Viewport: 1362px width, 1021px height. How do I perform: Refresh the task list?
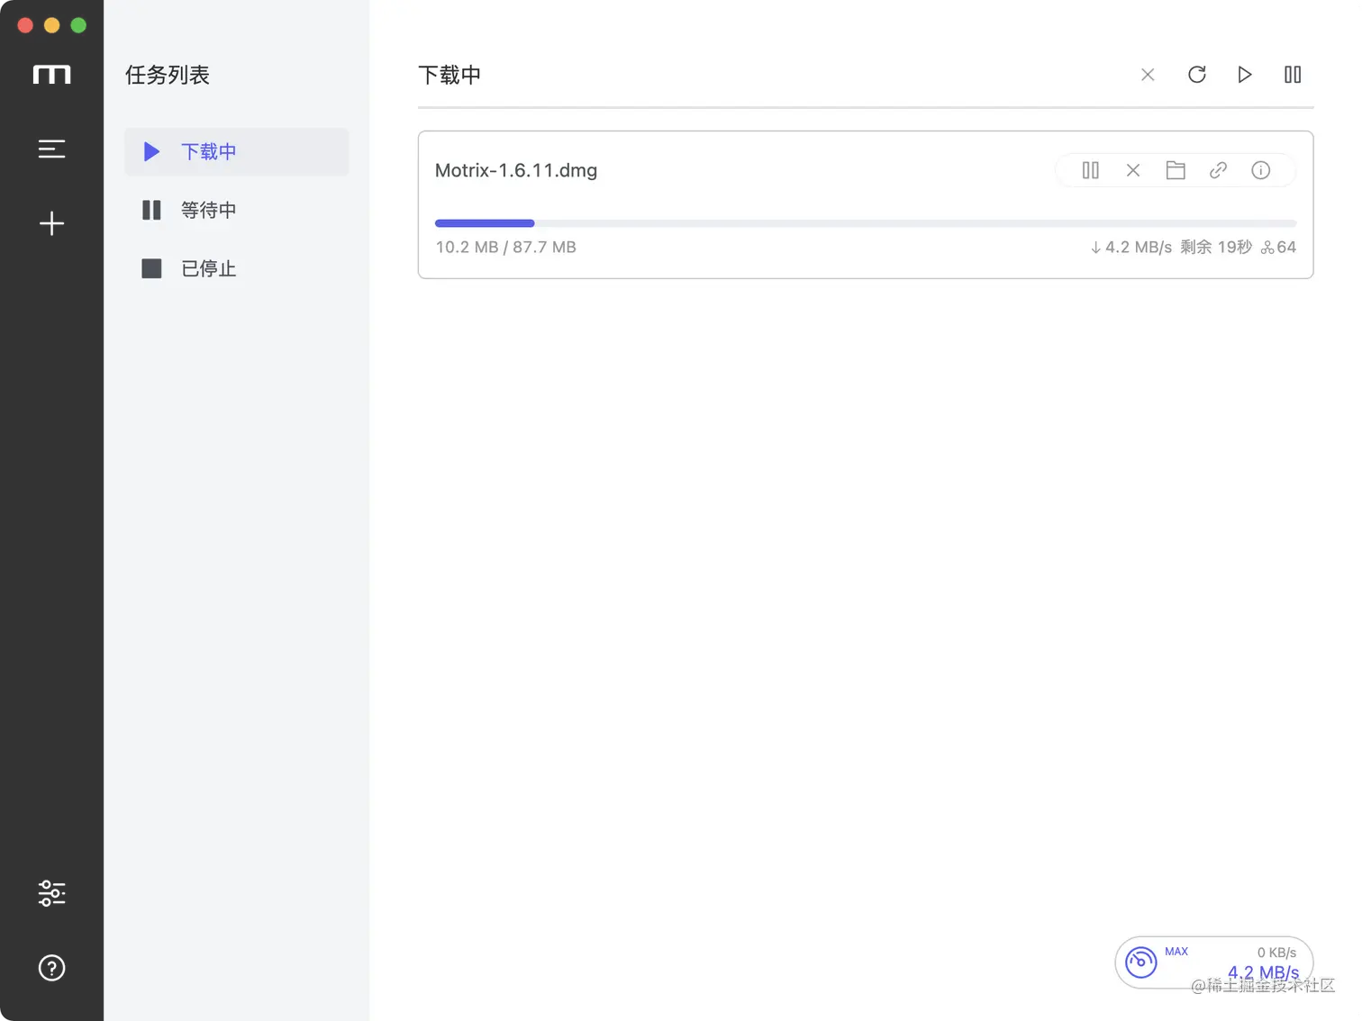pos(1196,75)
